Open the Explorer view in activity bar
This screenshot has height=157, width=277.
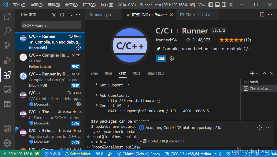click(x=7, y=16)
